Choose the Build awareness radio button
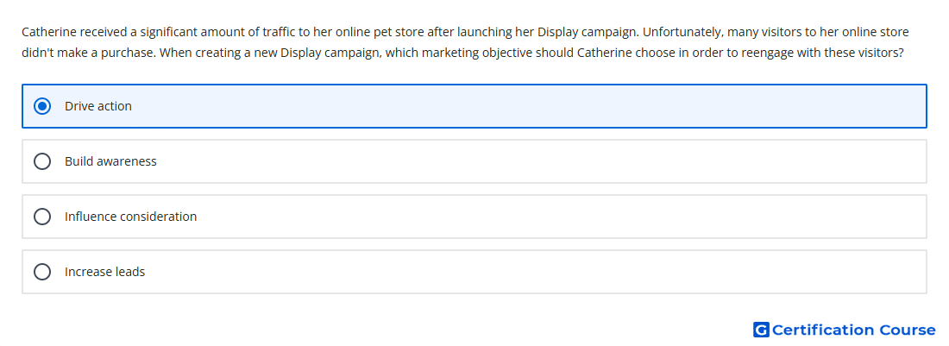 coord(41,161)
